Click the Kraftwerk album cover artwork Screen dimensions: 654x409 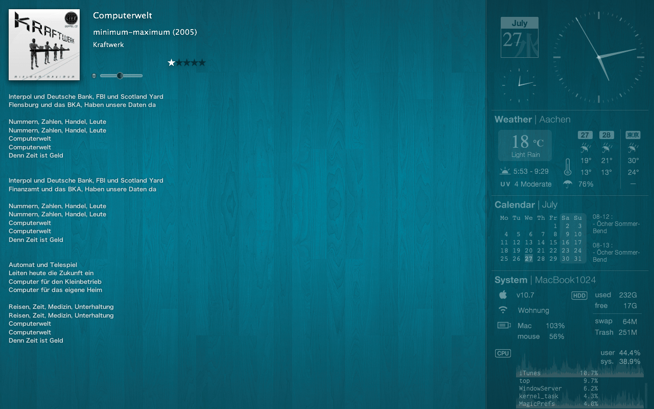point(45,45)
